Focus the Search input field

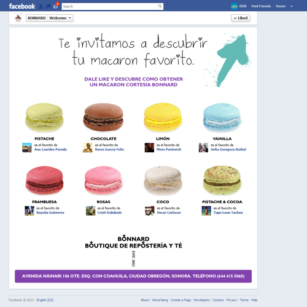point(109,6)
